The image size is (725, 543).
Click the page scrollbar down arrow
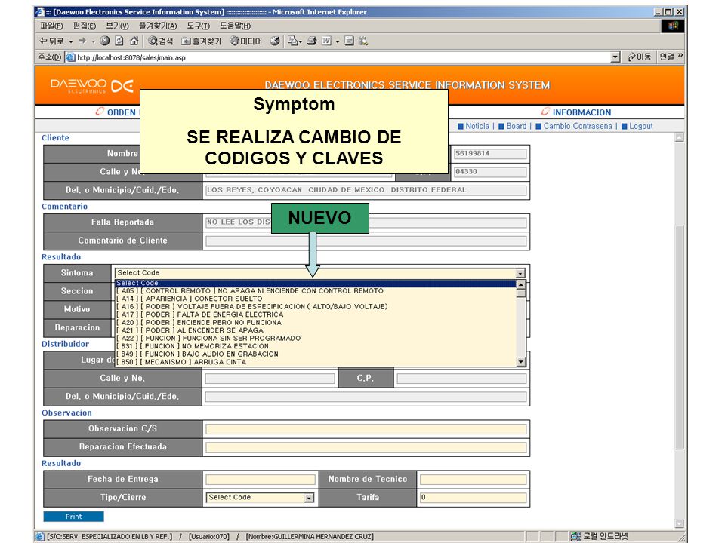pos(679,523)
